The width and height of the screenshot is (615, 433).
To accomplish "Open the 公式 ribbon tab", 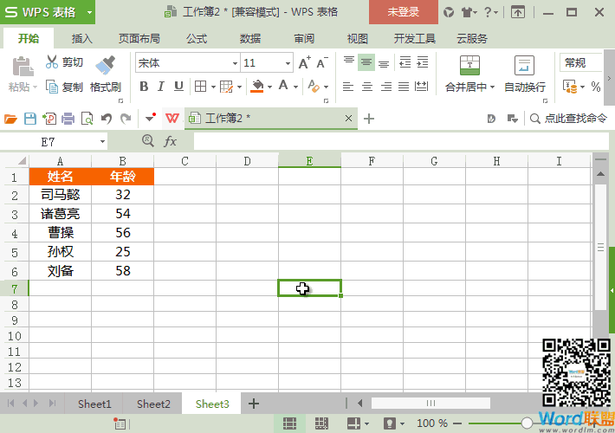I will tap(197, 38).
